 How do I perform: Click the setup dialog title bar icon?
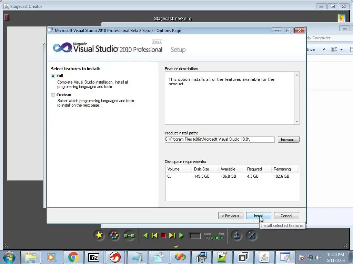(x=51, y=30)
